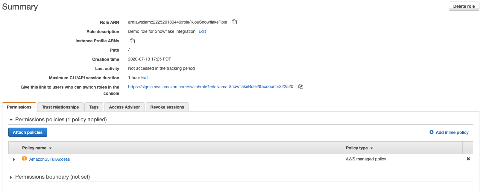
Task: Remove the AmazonS3FullAccess policy with X icon
Action: [x=468, y=159]
